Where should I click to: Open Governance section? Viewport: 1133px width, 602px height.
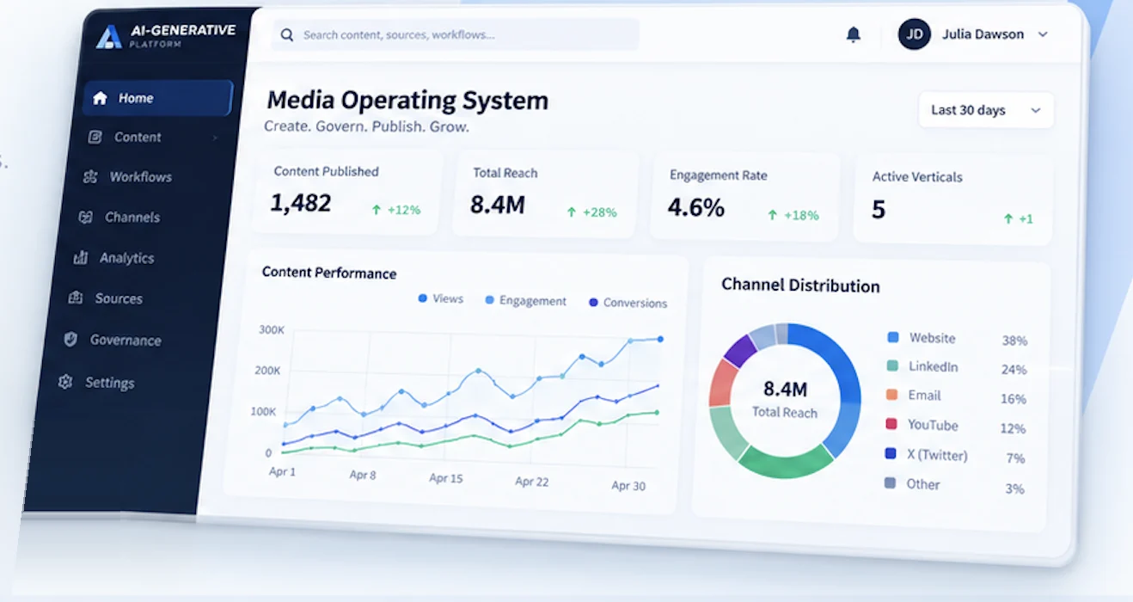[x=126, y=340]
